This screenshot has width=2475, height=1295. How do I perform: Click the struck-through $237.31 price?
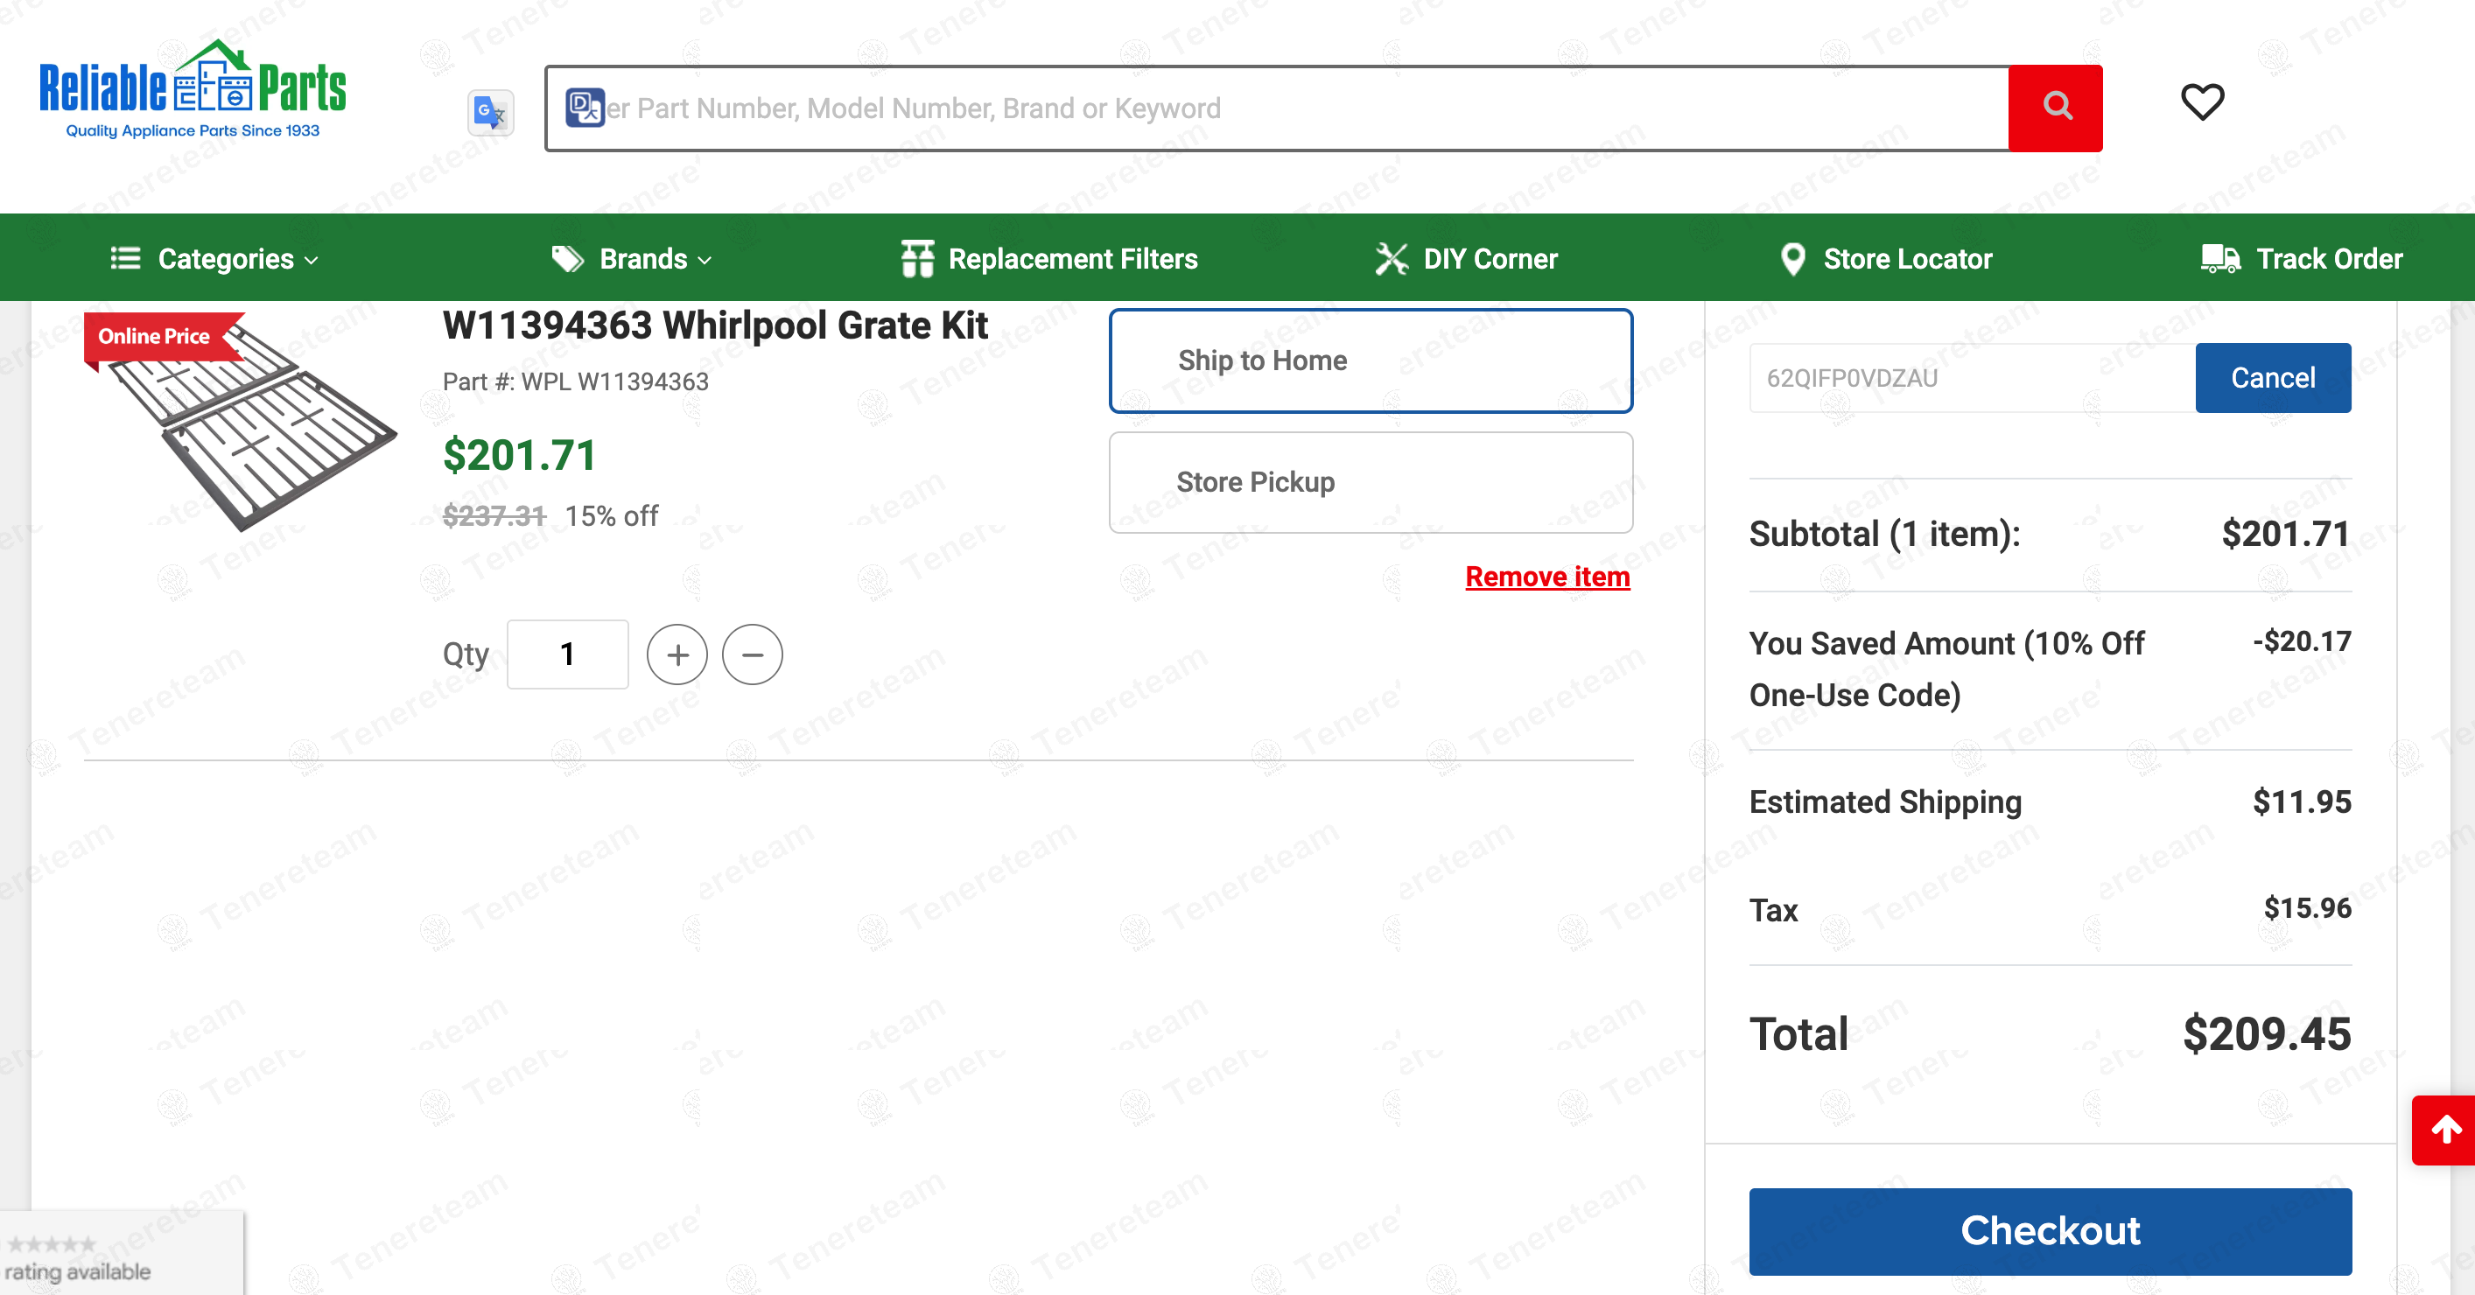click(x=494, y=516)
